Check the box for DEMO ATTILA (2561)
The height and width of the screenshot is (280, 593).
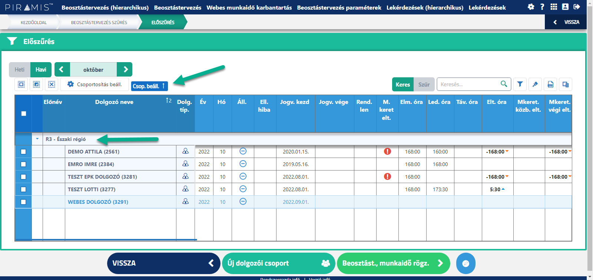click(23, 152)
